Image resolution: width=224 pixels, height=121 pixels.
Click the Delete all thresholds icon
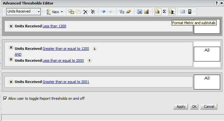click(93, 12)
